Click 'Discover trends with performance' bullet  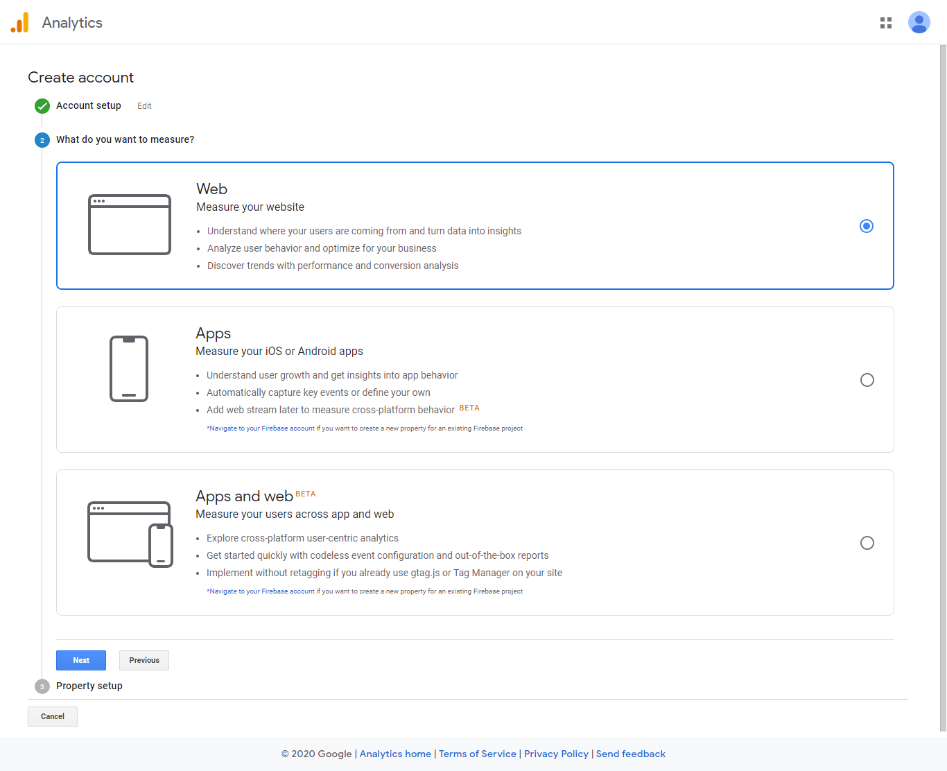pos(333,266)
